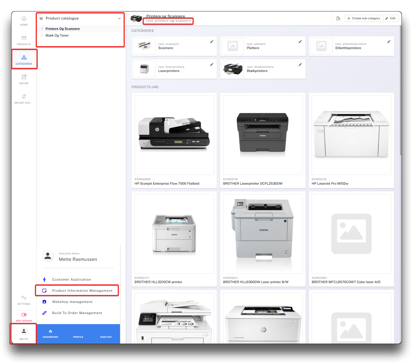Open the Laserprintere category thumbnail
The image size is (413, 364).
tap(144, 69)
